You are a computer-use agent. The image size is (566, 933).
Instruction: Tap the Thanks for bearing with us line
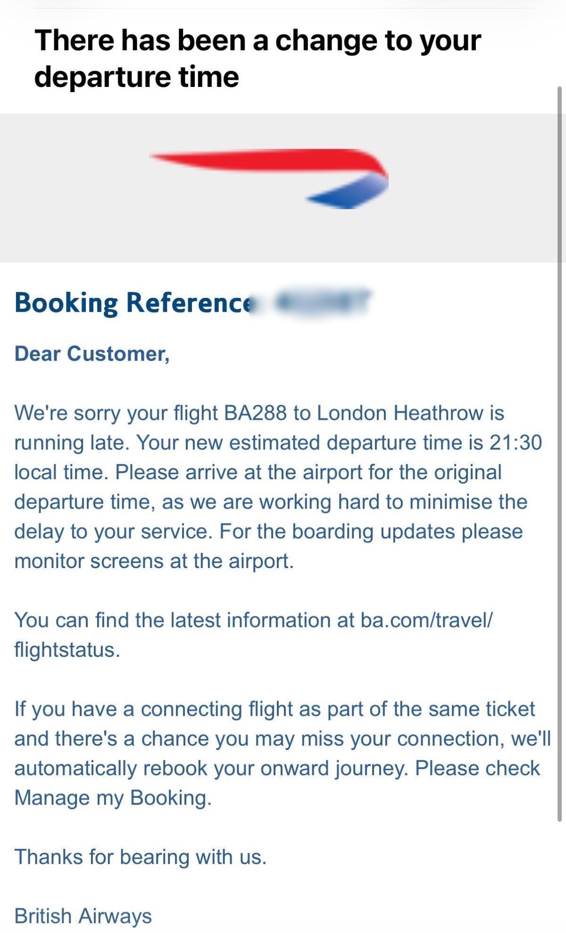tap(141, 857)
